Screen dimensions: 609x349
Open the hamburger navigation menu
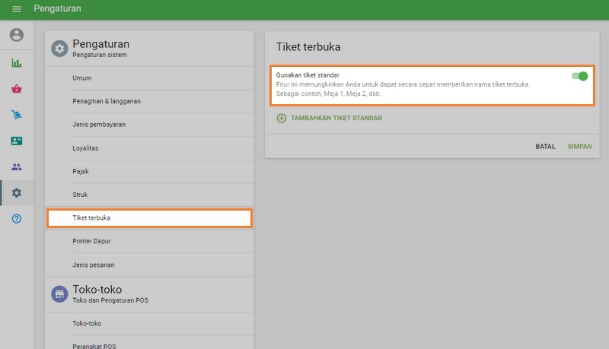[x=17, y=9]
